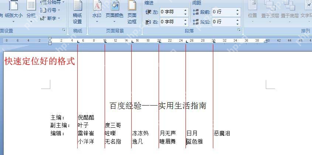
Task: Click the tab stop at ruler mark 15
Action: [x=132, y=42]
